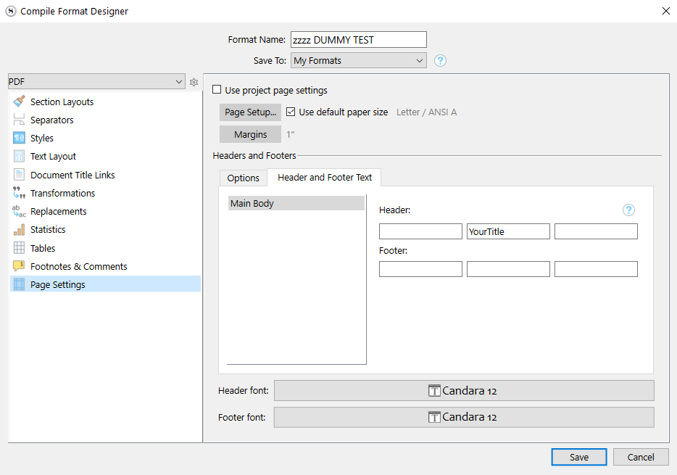The image size is (677, 475).
Task: Expand the PDF output format dropdown
Action: [96, 82]
